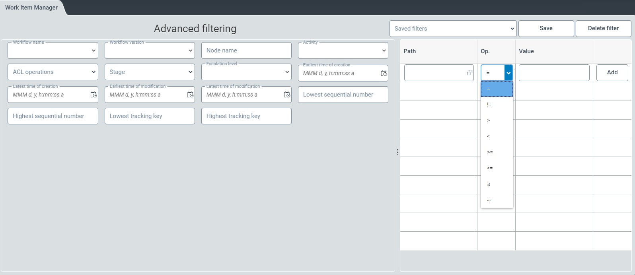Open calendar for Latest time of modification
Screen dimensions: 635x275
[287, 95]
